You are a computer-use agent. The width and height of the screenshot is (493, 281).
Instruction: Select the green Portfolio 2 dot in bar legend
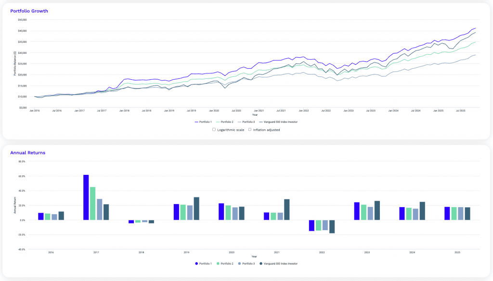click(218, 263)
